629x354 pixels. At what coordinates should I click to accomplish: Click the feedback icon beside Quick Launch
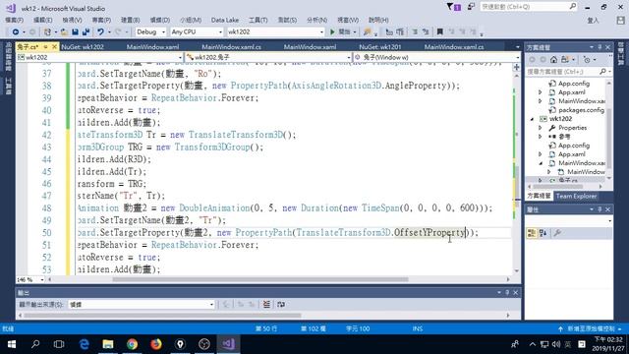pyautogui.click(x=472, y=7)
